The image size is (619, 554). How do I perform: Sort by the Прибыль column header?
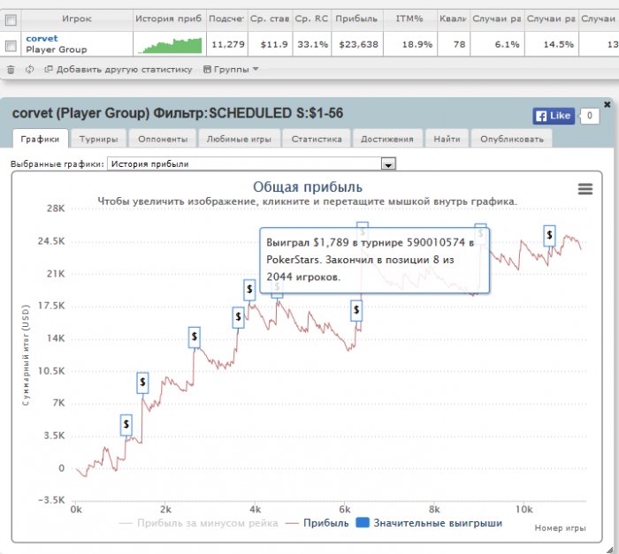pyautogui.click(x=356, y=19)
